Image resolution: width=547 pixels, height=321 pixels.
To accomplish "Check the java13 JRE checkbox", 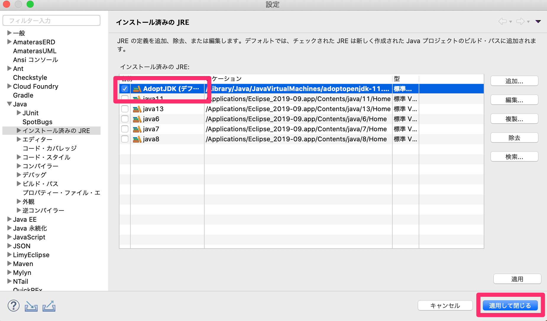I will tap(125, 109).
